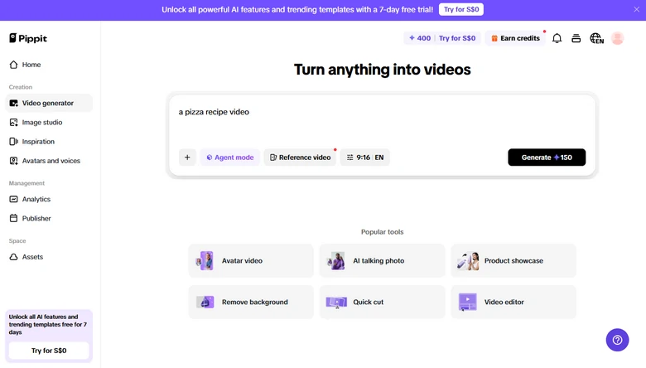The image size is (646, 368).
Task: Go to Home in sidebar
Action: (49, 65)
